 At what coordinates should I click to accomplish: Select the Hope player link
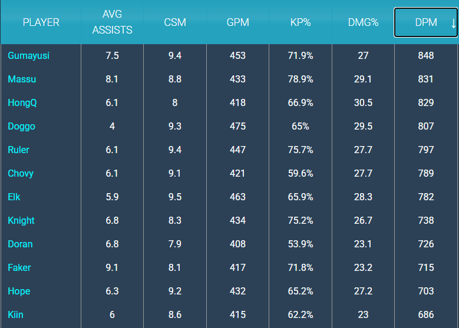(19, 291)
